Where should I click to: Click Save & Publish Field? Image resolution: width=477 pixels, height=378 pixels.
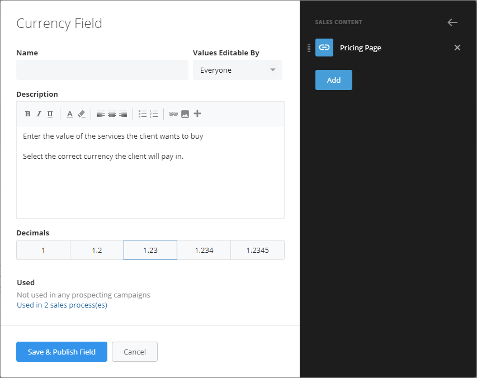[62, 352]
